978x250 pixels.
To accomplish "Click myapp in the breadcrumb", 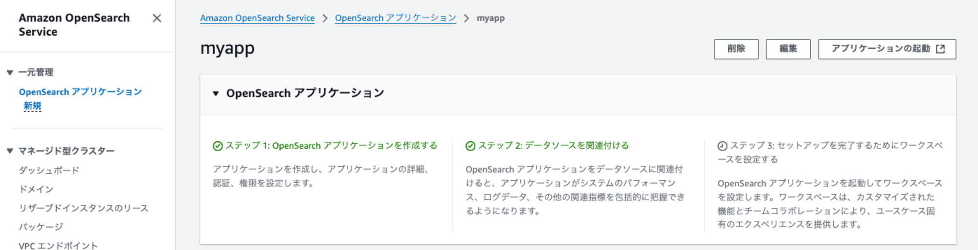I will point(490,18).
